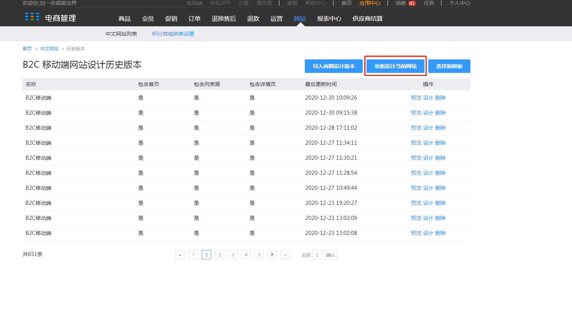Screen dimensions: 572x321
Task: Go to previous page arrow
Action: (193, 255)
